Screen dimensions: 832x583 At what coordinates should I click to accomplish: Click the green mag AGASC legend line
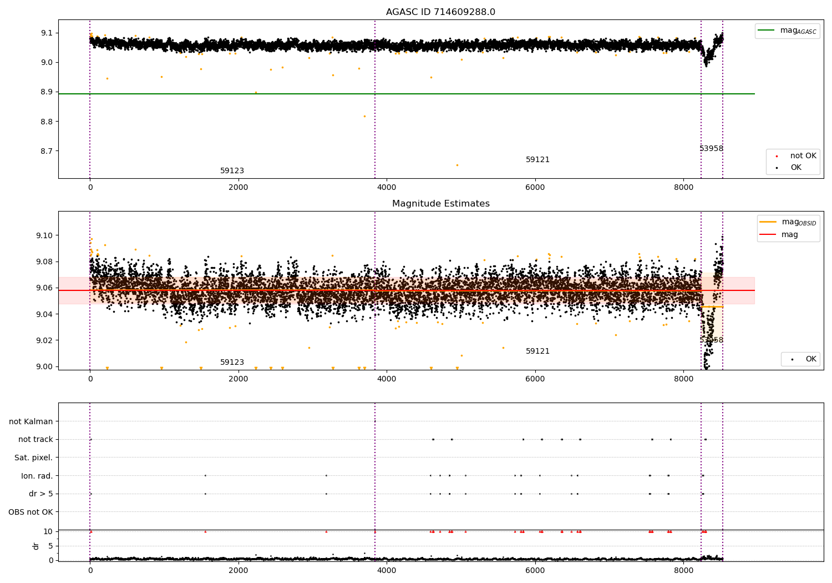(766, 31)
